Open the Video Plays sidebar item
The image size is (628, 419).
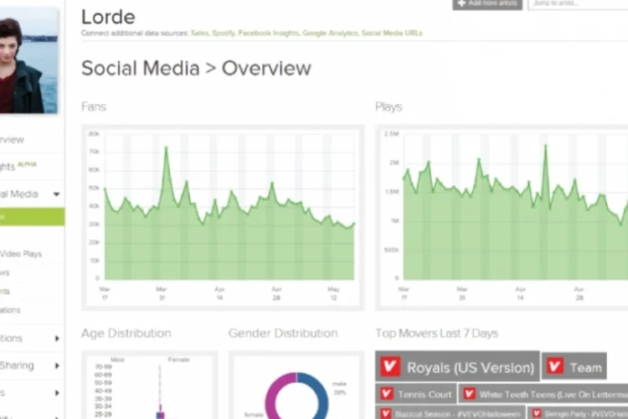pos(21,254)
